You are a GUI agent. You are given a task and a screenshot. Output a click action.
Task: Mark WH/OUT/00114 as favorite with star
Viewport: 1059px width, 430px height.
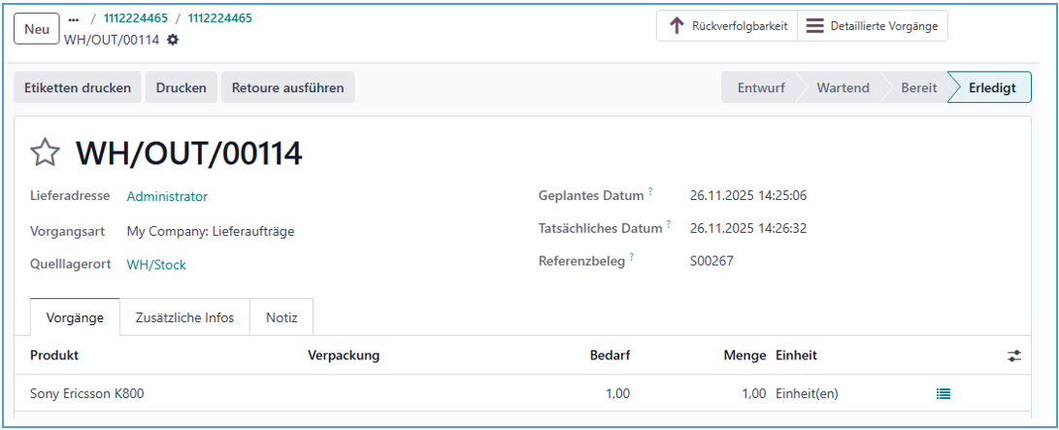46,152
